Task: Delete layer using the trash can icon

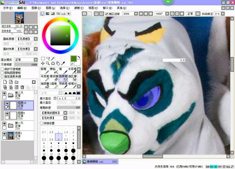Action: tap(22, 87)
